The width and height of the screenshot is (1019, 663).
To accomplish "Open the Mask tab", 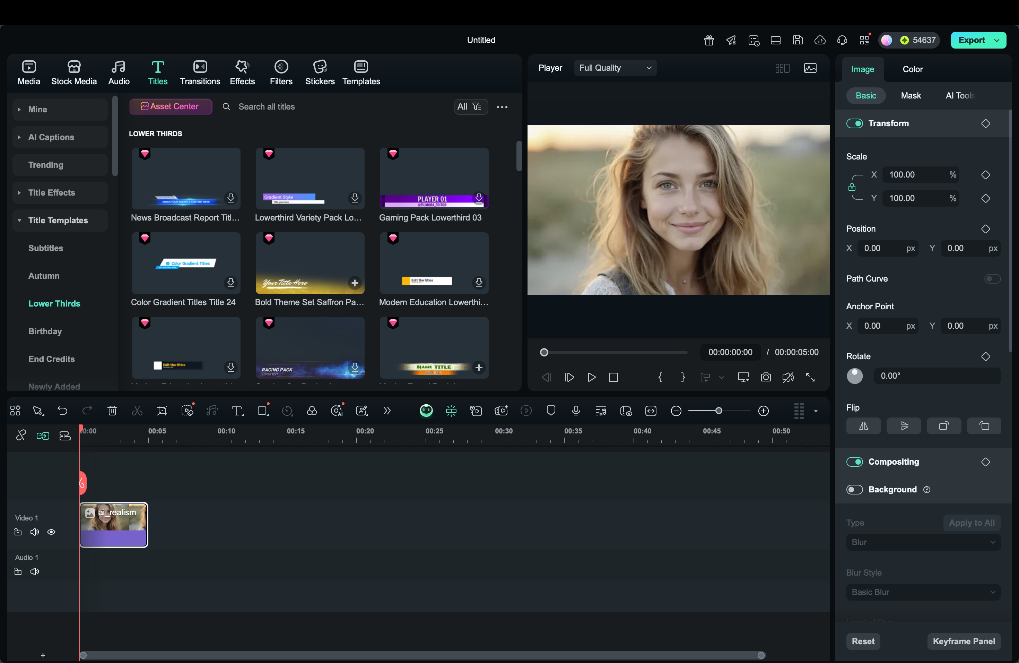I will [911, 95].
